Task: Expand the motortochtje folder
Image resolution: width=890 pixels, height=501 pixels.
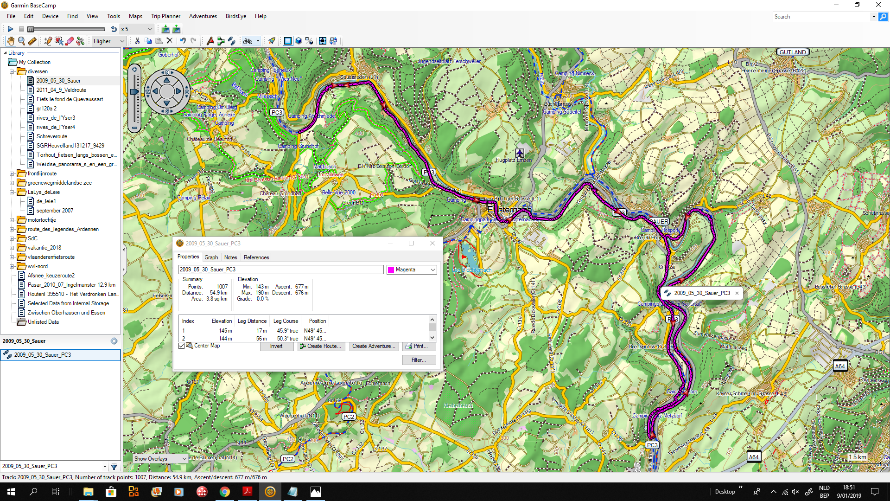Action: tap(12, 220)
